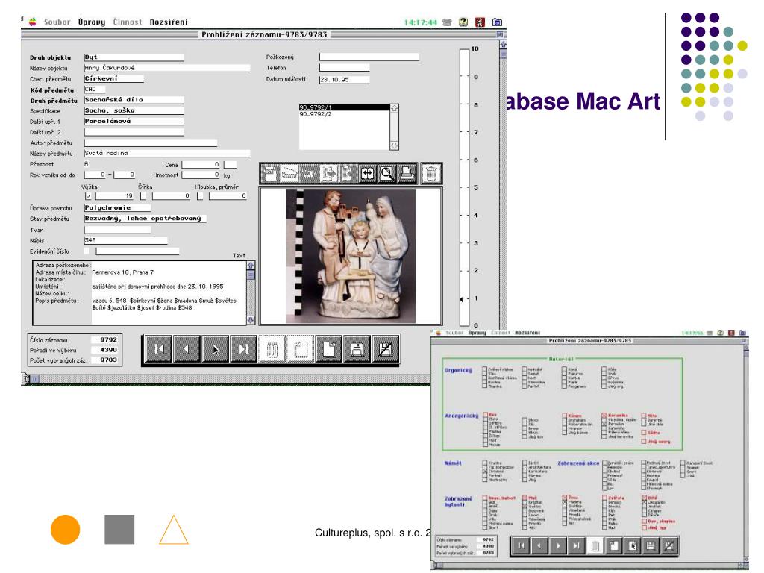Click the Datum události field 23.10.95
The image size is (764, 573).
click(x=345, y=79)
